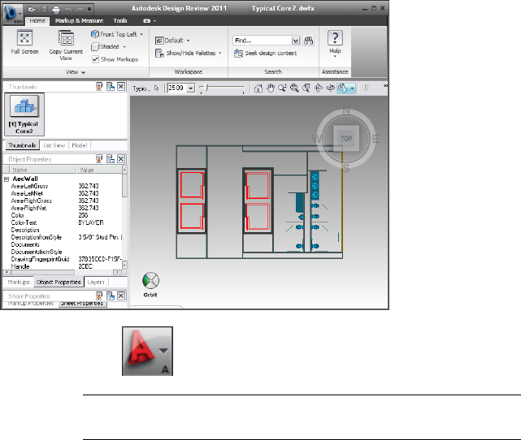Screen dimensions: 521x440
Task: Open the quick access toolbar customize arrow
Action: pyautogui.click(x=89, y=9)
